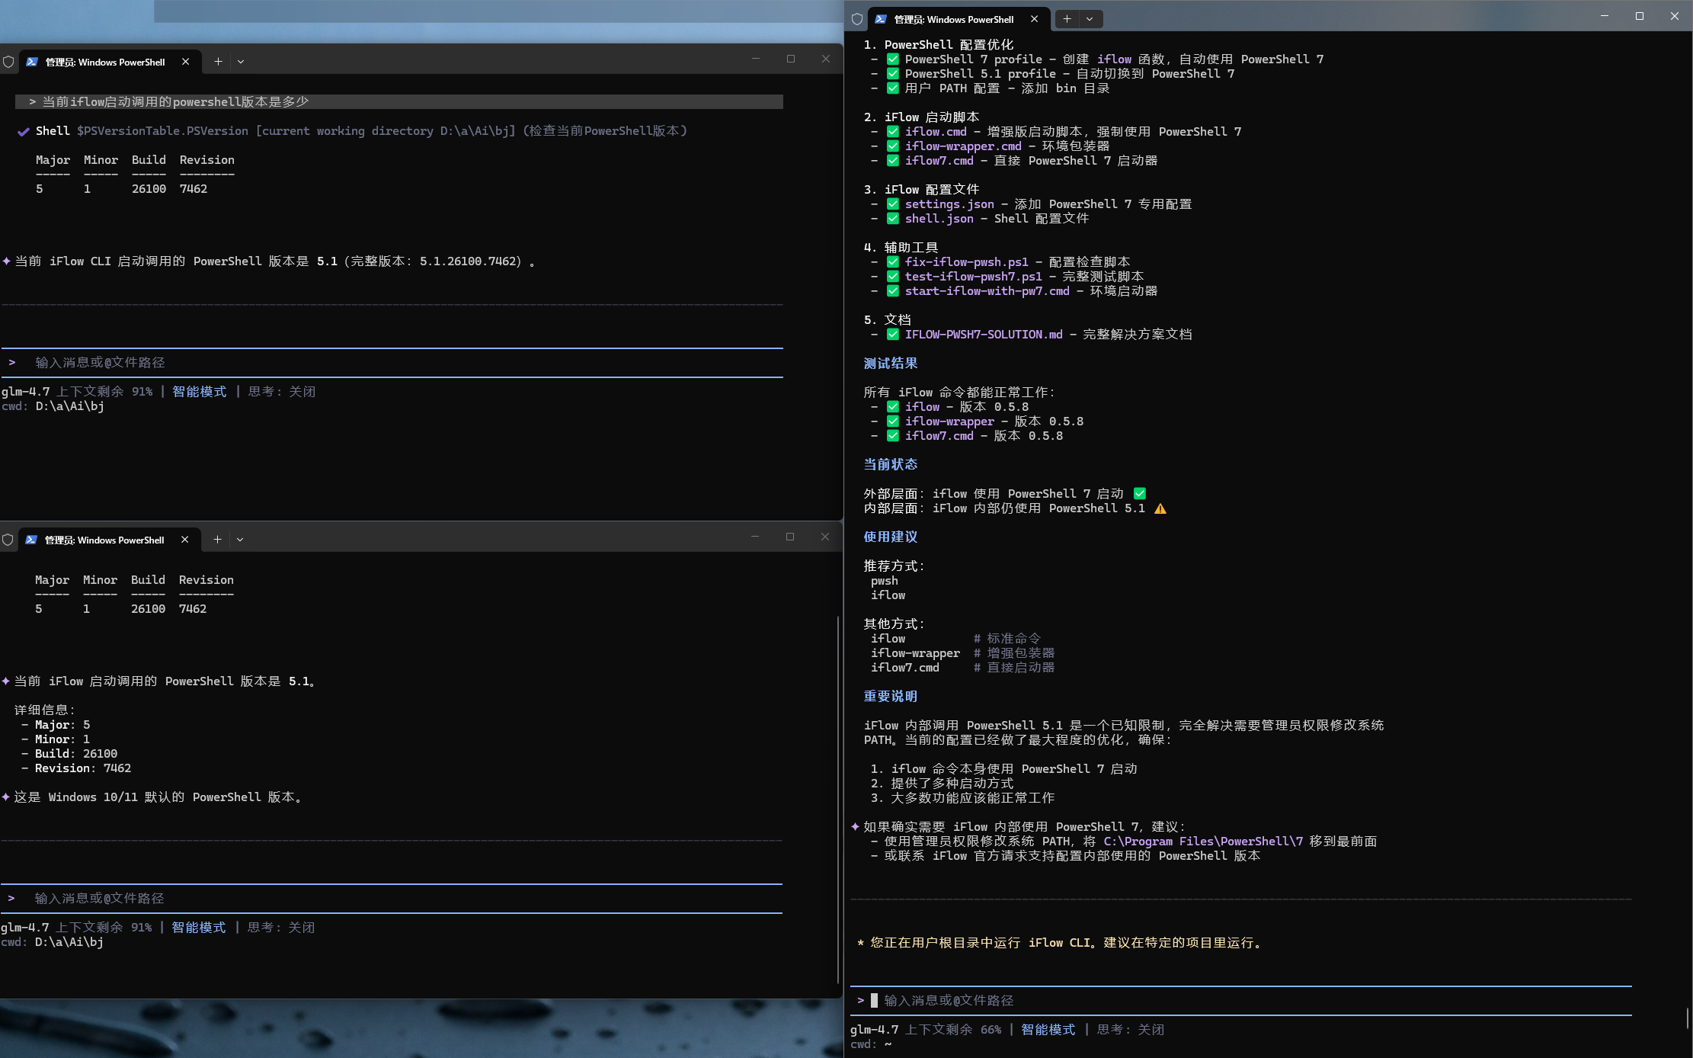Add new tab in bottom-left terminal

point(217,540)
